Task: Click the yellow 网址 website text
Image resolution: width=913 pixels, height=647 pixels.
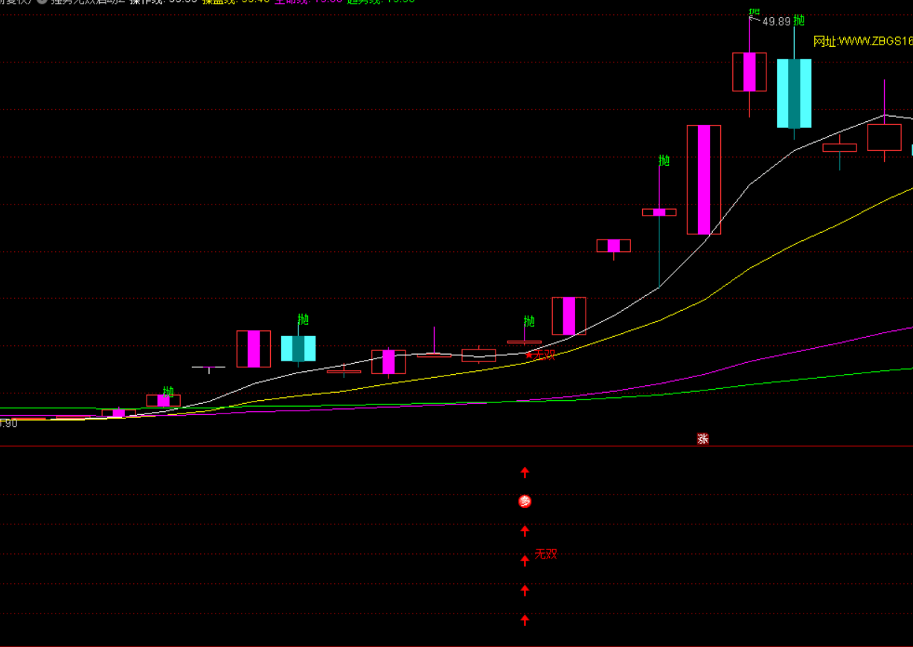Action: click(x=862, y=42)
